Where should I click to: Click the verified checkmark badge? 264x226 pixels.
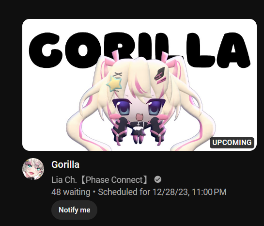[158, 179]
